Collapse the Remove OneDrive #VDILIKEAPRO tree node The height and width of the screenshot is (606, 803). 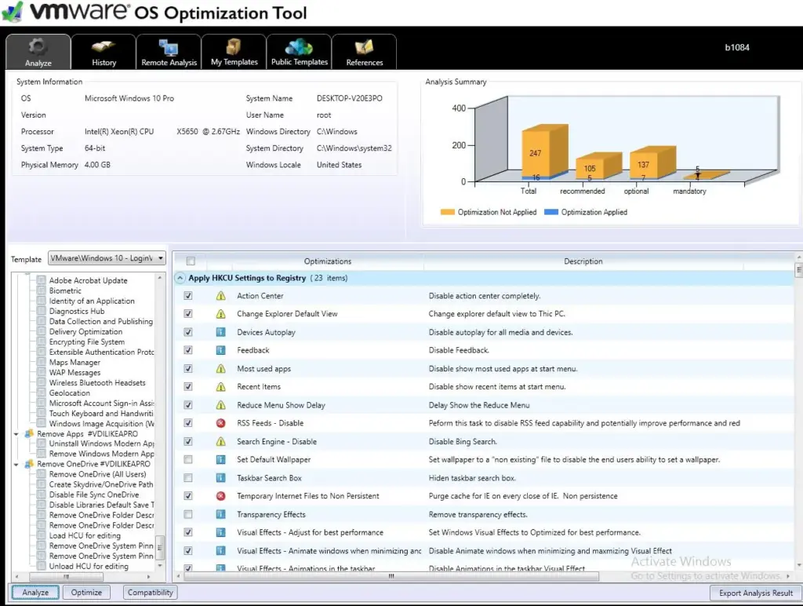(x=16, y=465)
